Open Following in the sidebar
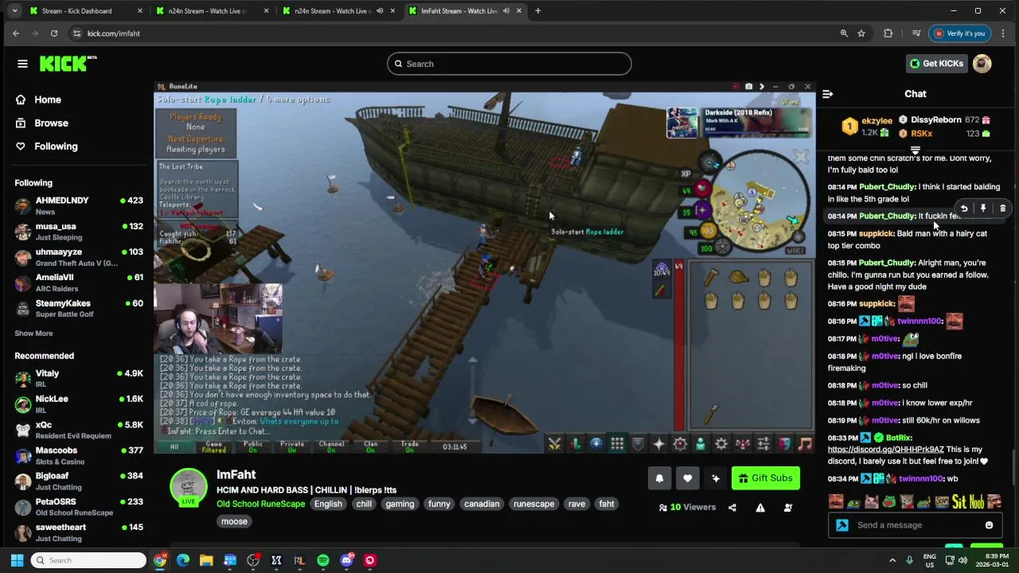 [x=56, y=146]
